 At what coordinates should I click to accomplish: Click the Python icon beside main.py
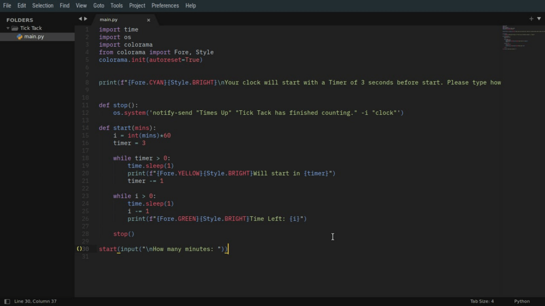pos(20,37)
